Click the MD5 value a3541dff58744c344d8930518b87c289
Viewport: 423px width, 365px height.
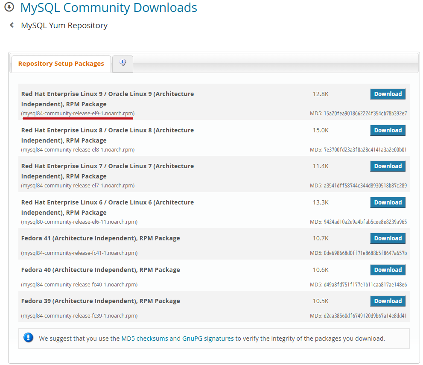click(x=365, y=186)
